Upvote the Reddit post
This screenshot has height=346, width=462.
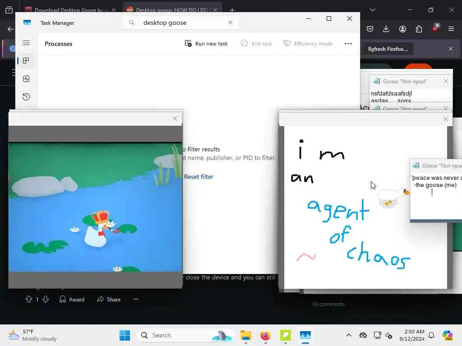pos(28,299)
